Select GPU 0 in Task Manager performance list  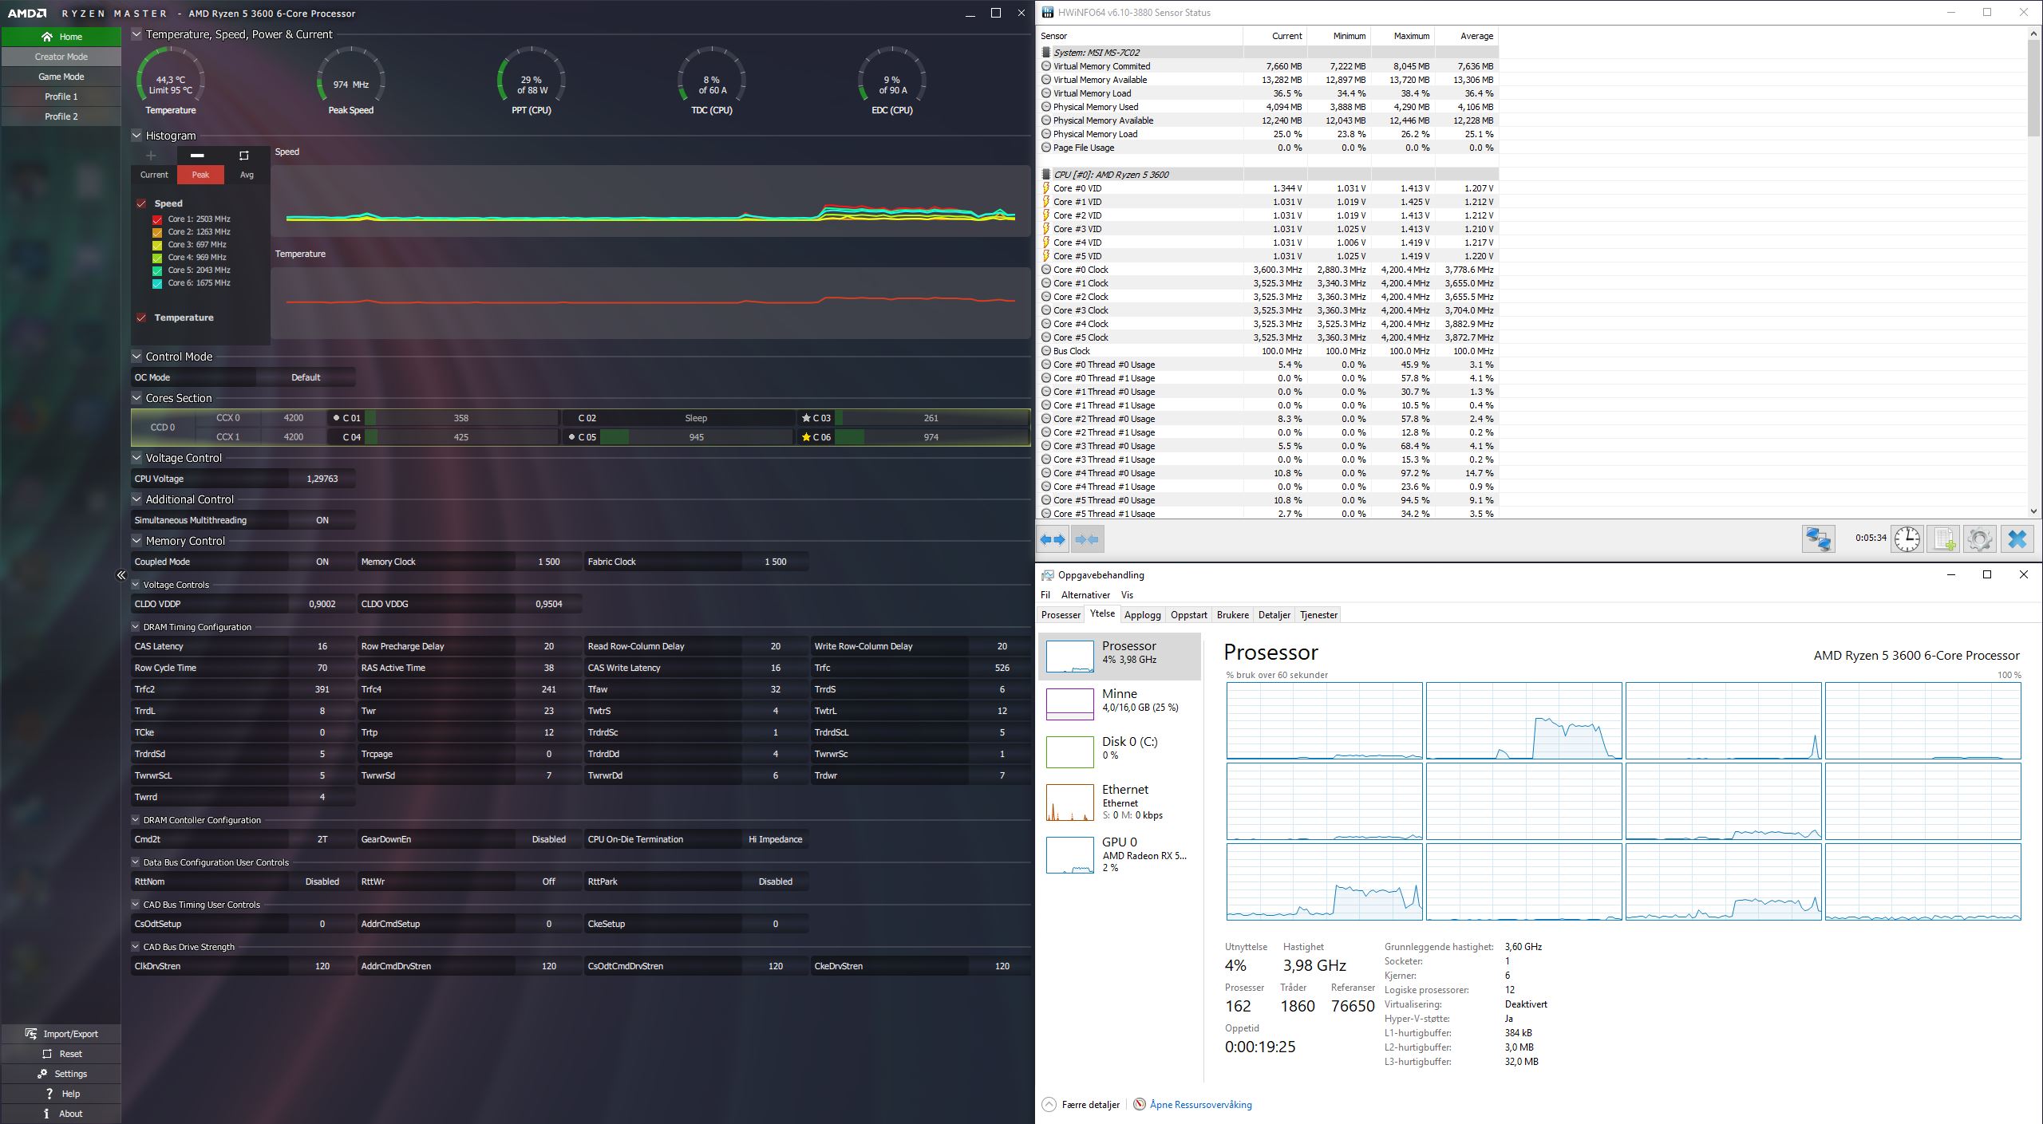(1120, 854)
